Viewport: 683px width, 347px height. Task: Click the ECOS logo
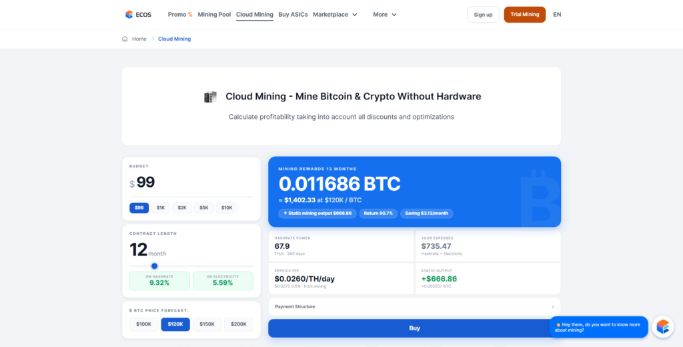click(x=138, y=15)
